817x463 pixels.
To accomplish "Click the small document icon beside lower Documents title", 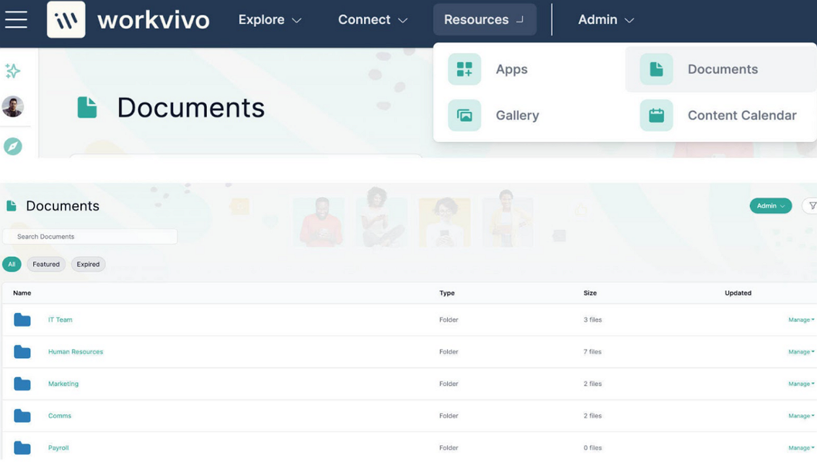I will [x=12, y=206].
